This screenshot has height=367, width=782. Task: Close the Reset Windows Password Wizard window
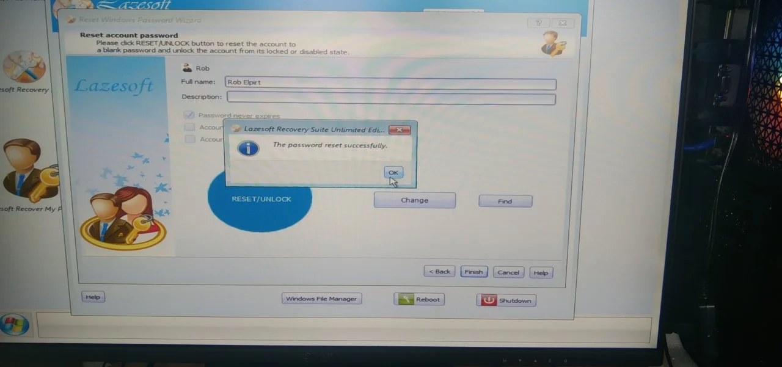coord(563,23)
